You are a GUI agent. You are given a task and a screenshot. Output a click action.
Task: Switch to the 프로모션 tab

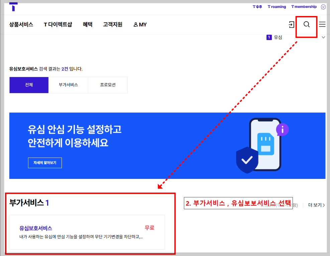pyautogui.click(x=108, y=85)
